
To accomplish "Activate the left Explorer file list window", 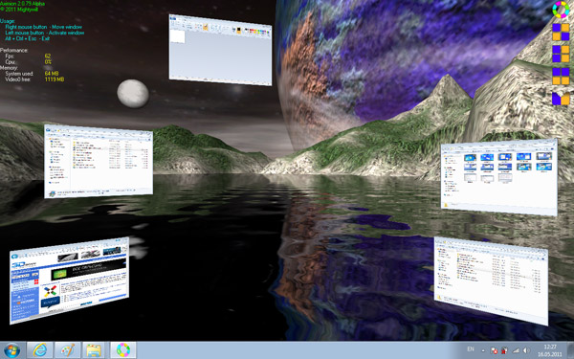I will pyautogui.click(x=99, y=161).
